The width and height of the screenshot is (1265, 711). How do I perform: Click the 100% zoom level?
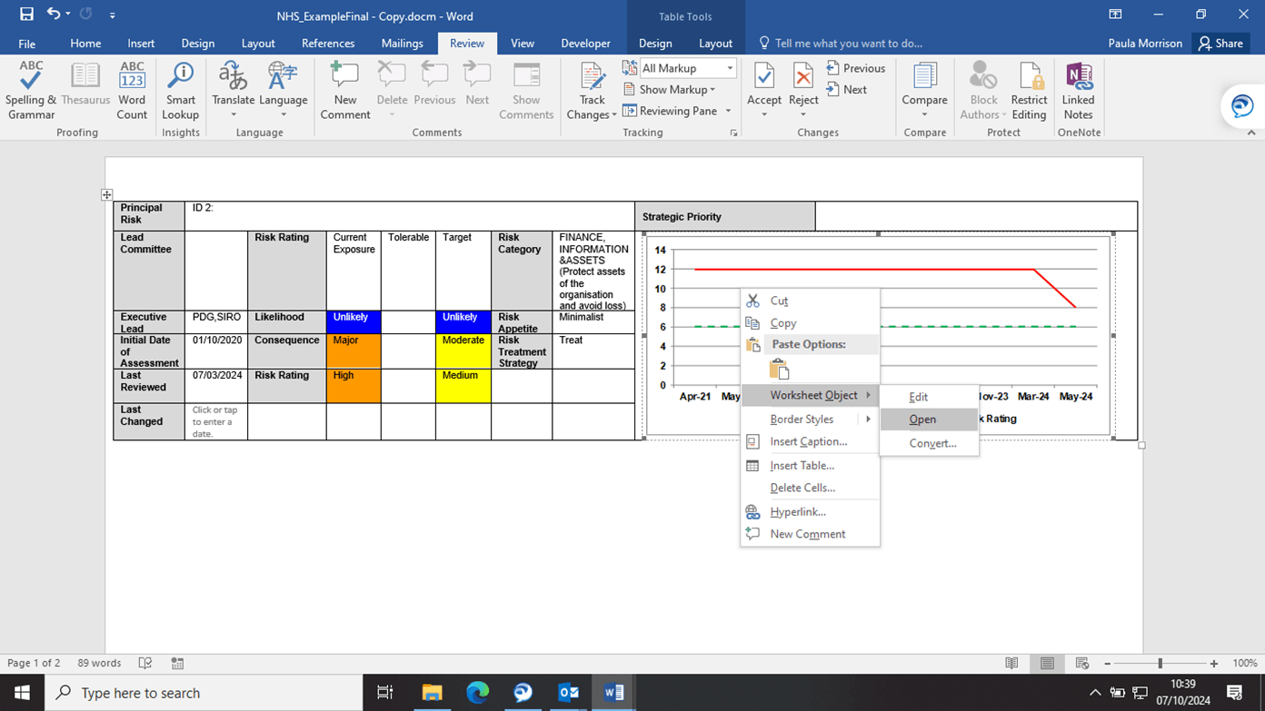[x=1245, y=664]
